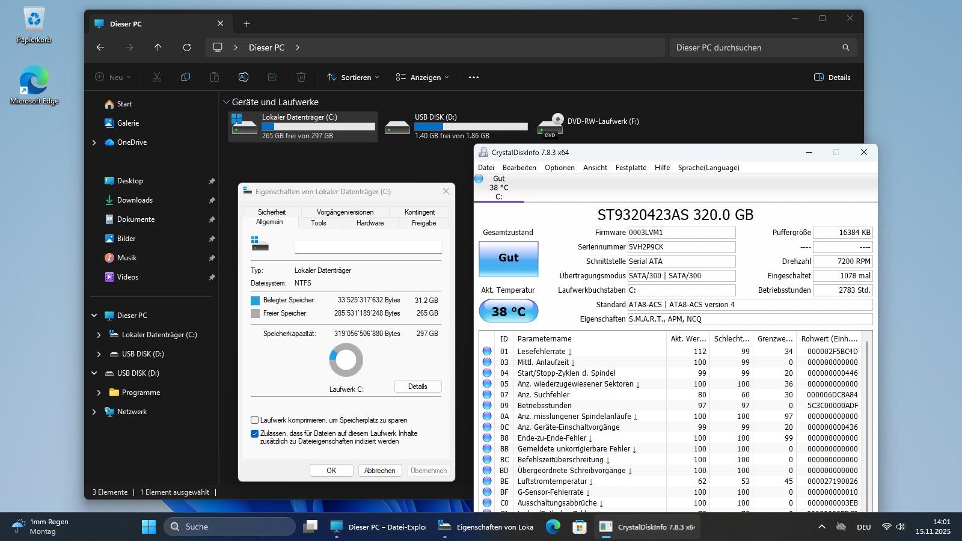
Task: Click the search magnifier in Explorer
Action: [x=846, y=47]
